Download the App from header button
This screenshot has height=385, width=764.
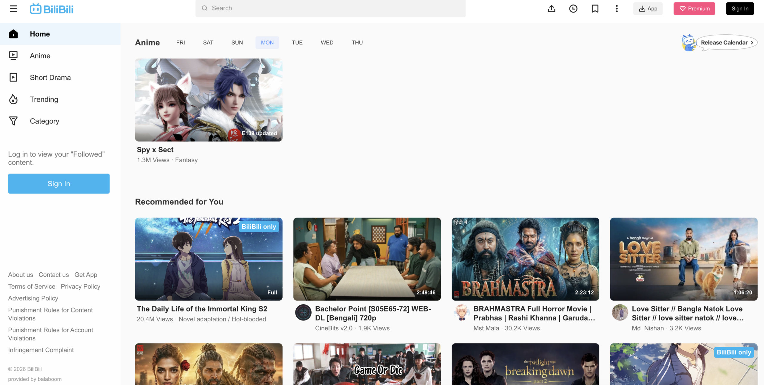(648, 9)
